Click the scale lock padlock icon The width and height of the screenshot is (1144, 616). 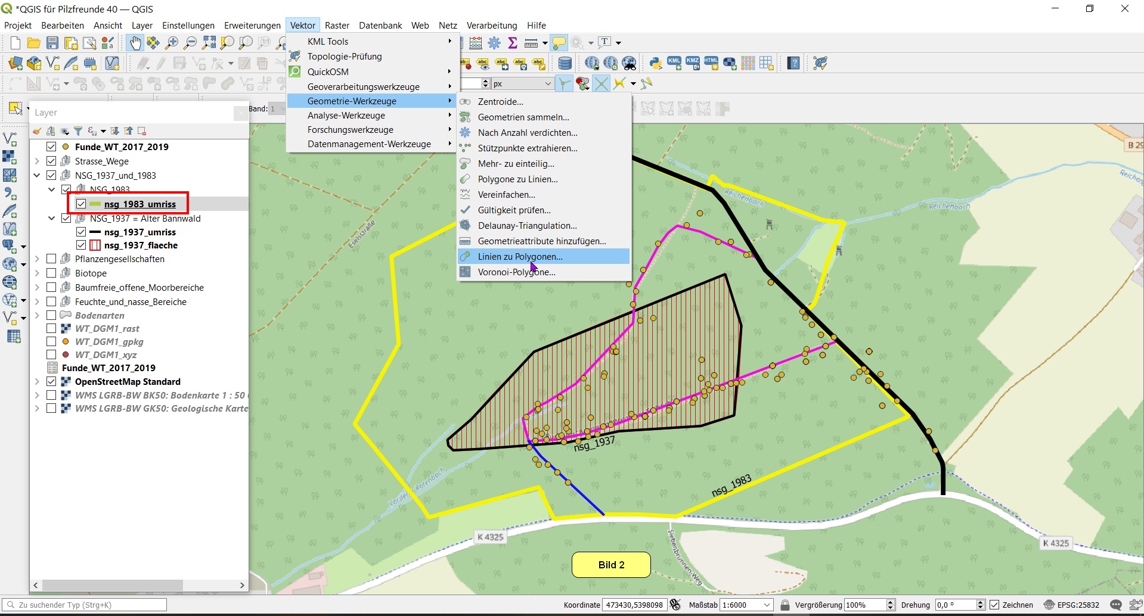[x=785, y=605]
